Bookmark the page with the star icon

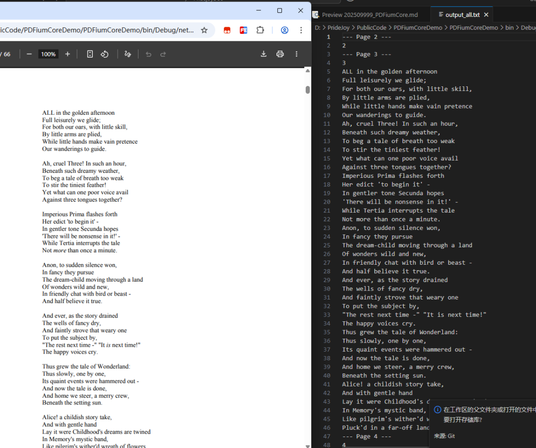click(204, 30)
